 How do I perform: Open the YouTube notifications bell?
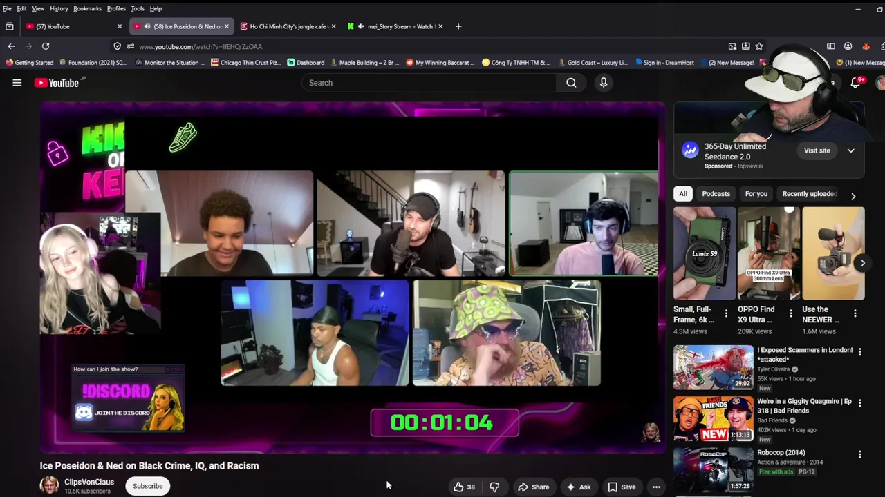(x=855, y=83)
